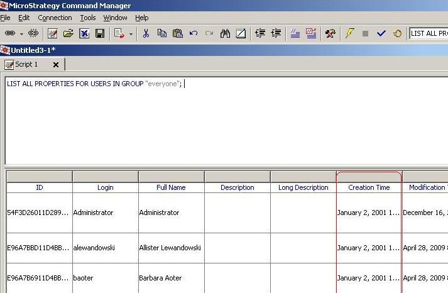Close the Script 1 tab
448x293 pixels.
[x=56, y=65]
